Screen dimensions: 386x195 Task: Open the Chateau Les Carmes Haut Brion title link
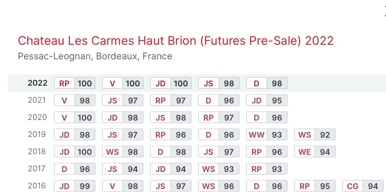[176, 41]
